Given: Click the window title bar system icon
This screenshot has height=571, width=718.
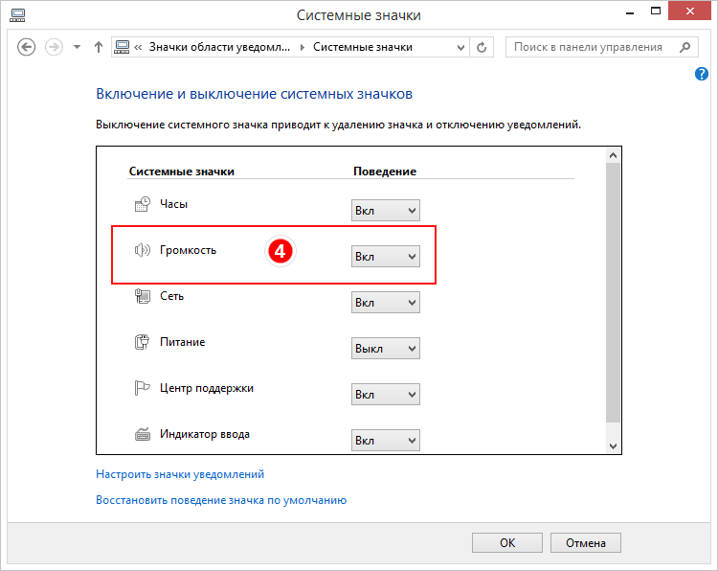Looking at the screenshot, I should (17, 15).
